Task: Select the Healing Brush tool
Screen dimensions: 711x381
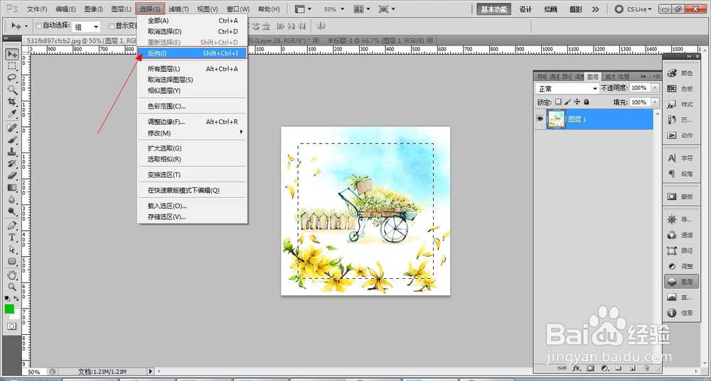Action: point(12,128)
